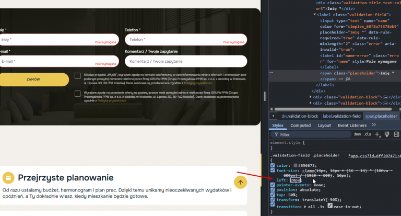Image resolution: width=401 pixels, height=216 pixels.
Task: Expand the first collapsed validation-block div
Action: [x=311, y=97]
